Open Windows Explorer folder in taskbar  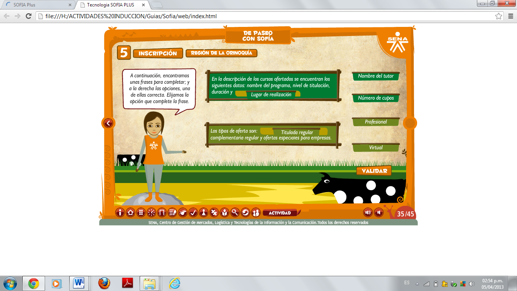(x=149, y=283)
